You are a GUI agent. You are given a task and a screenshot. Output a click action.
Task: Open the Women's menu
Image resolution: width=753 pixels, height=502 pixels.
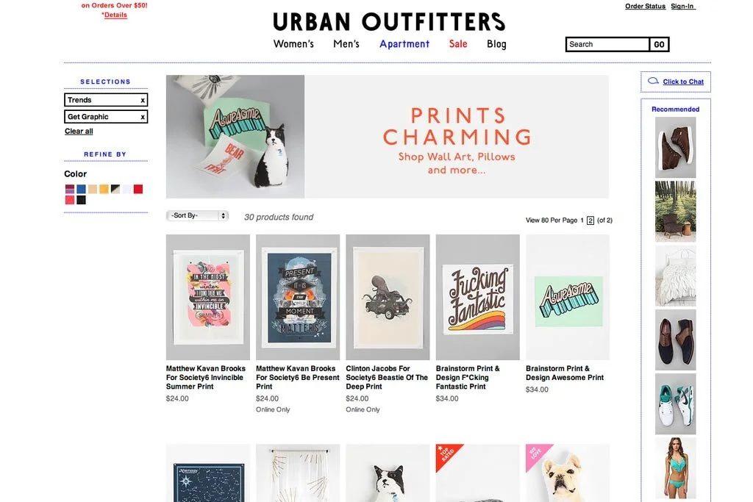pos(293,44)
